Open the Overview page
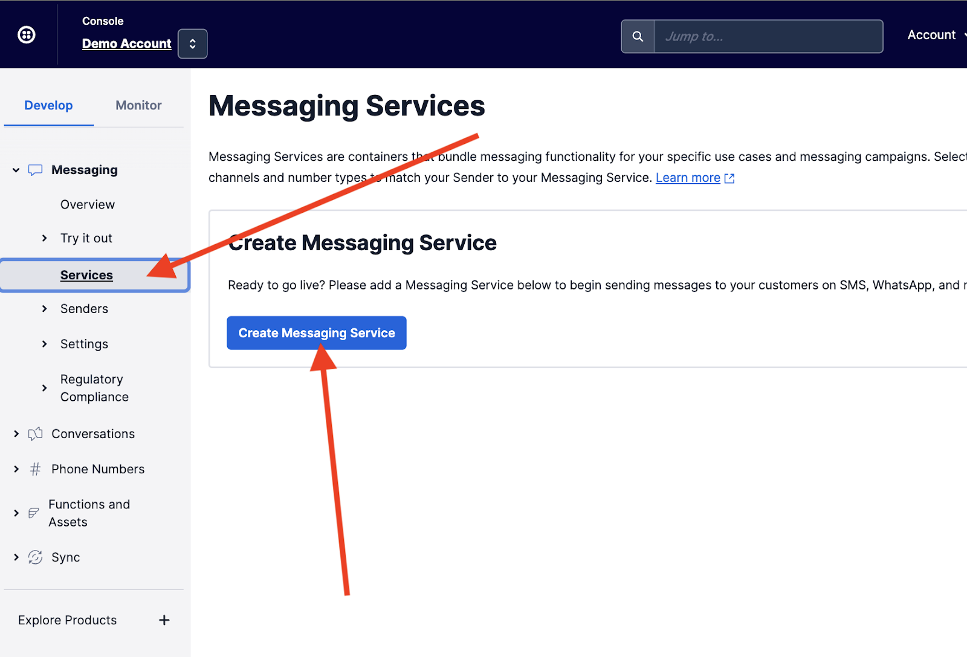Viewport: 967px width, 657px height. [x=88, y=204]
